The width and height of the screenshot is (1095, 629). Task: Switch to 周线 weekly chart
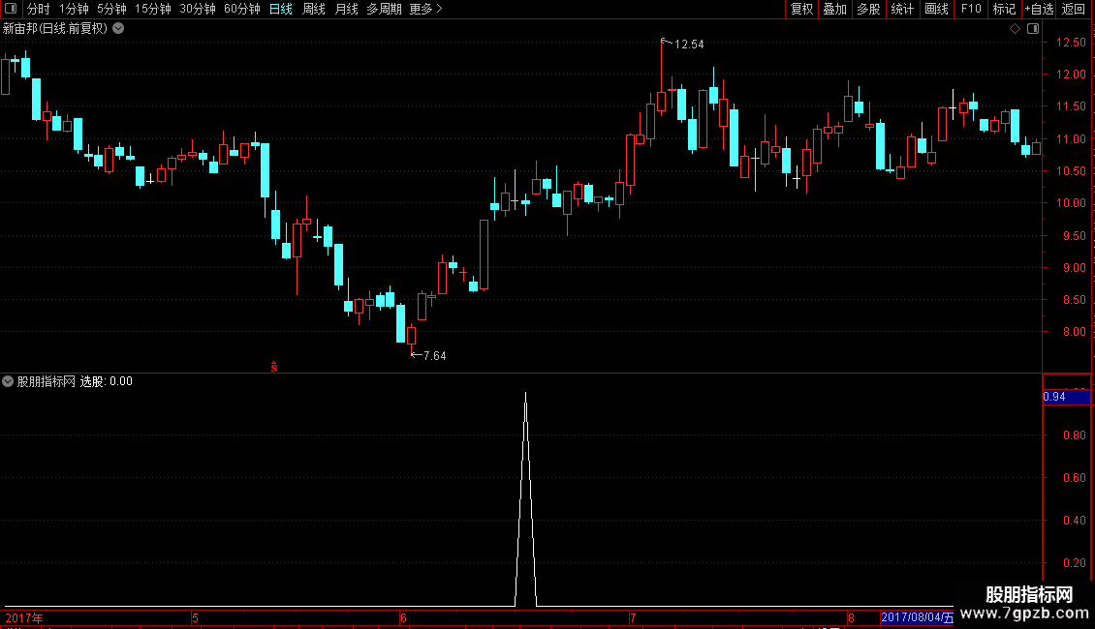(x=314, y=9)
